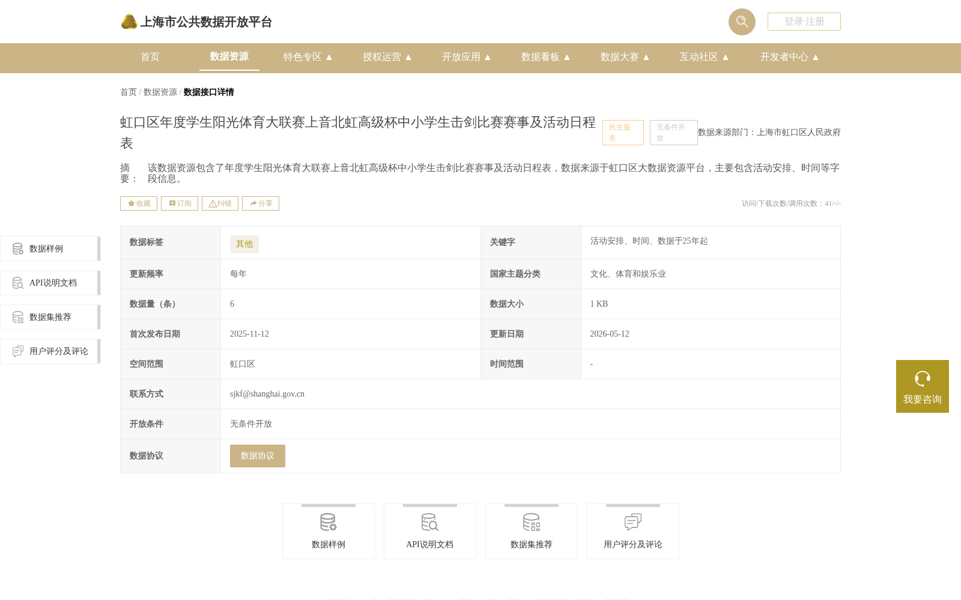Open the 数据协议 button
This screenshot has width=961, height=600.
coord(258,456)
